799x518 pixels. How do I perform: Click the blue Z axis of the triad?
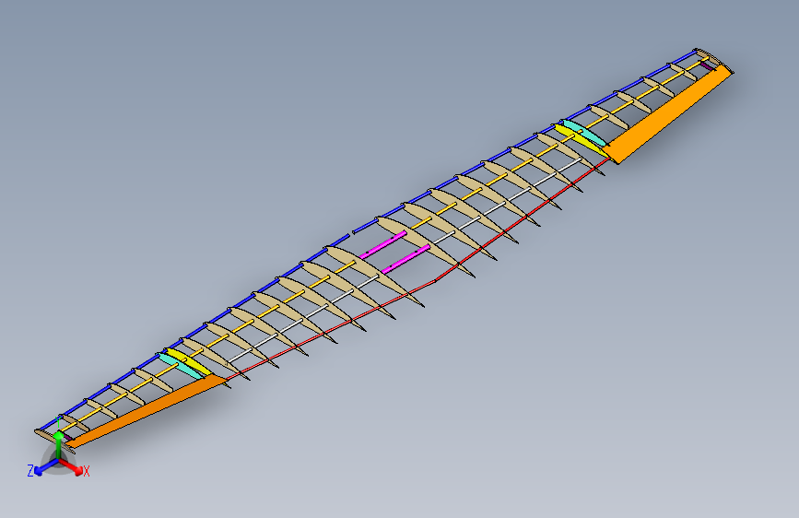46,467
